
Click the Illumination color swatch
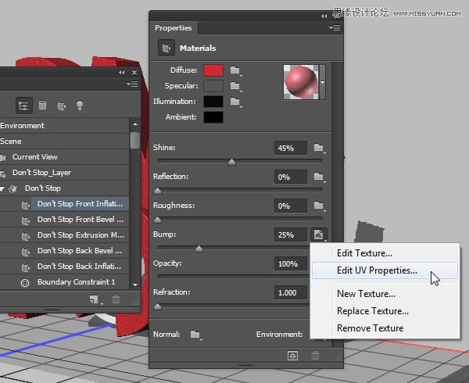pyautogui.click(x=213, y=102)
